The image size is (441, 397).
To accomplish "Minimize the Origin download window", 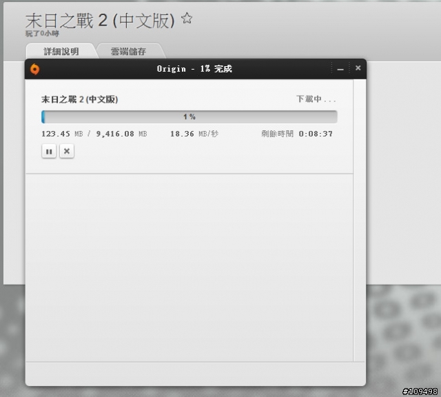I will click(x=340, y=69).
